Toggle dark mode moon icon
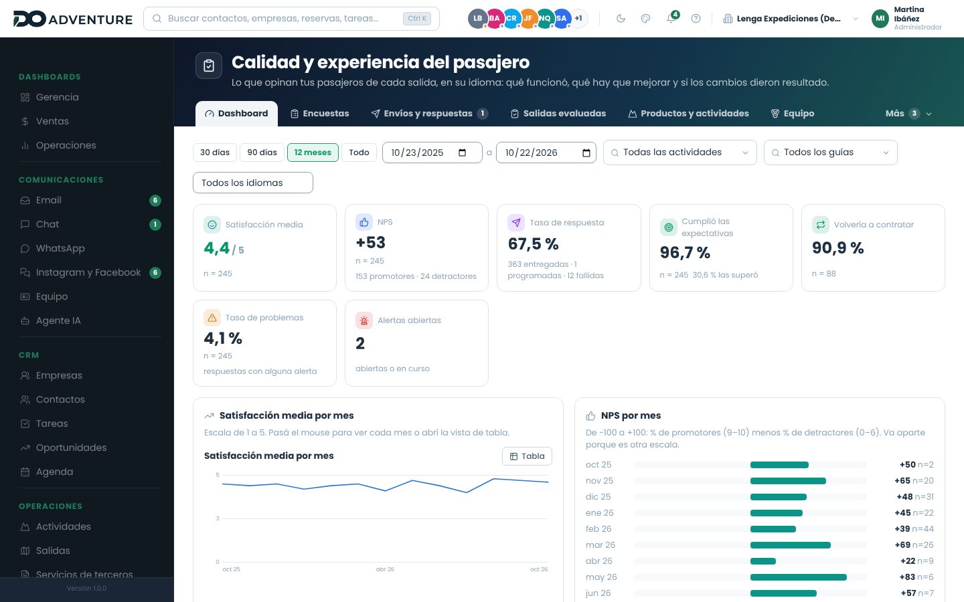The image size is (964, 602). [621, 19]
